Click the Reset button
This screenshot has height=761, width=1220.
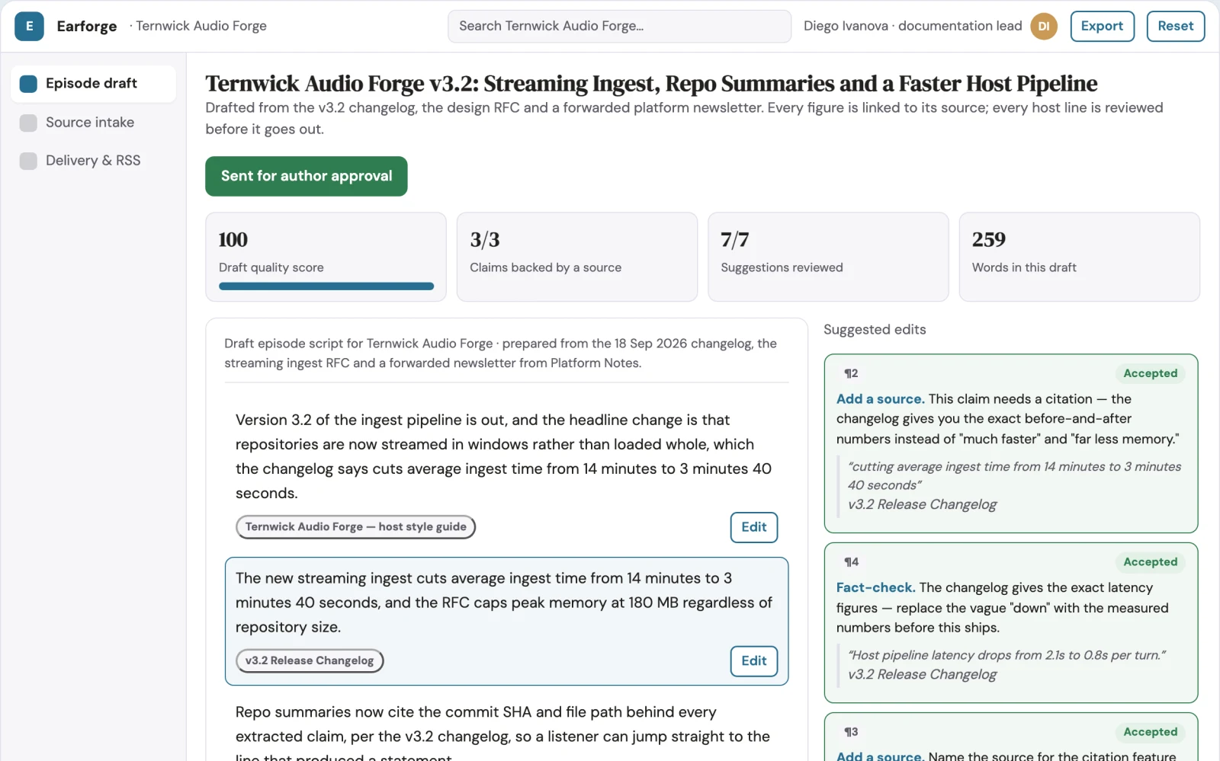pyautogui.click(x=1175, y=26)
